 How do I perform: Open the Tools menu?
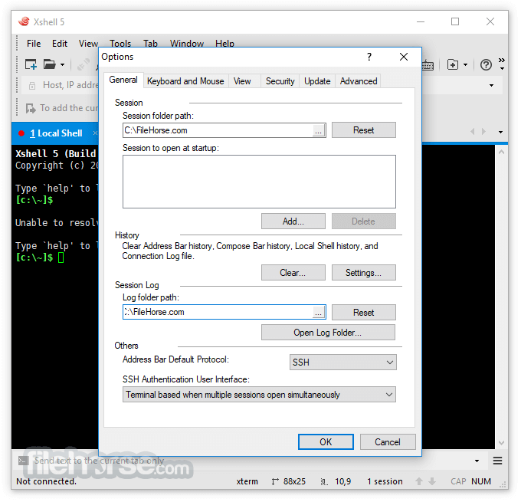[x=120, y=43]
